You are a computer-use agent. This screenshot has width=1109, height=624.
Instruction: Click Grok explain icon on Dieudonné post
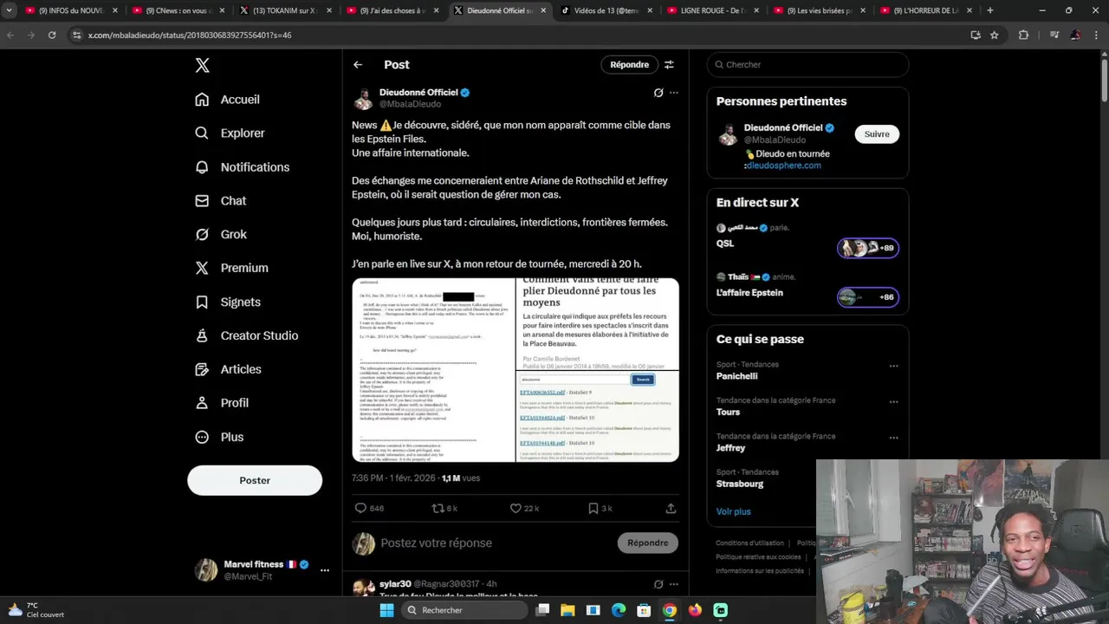(x=658, y=93)
